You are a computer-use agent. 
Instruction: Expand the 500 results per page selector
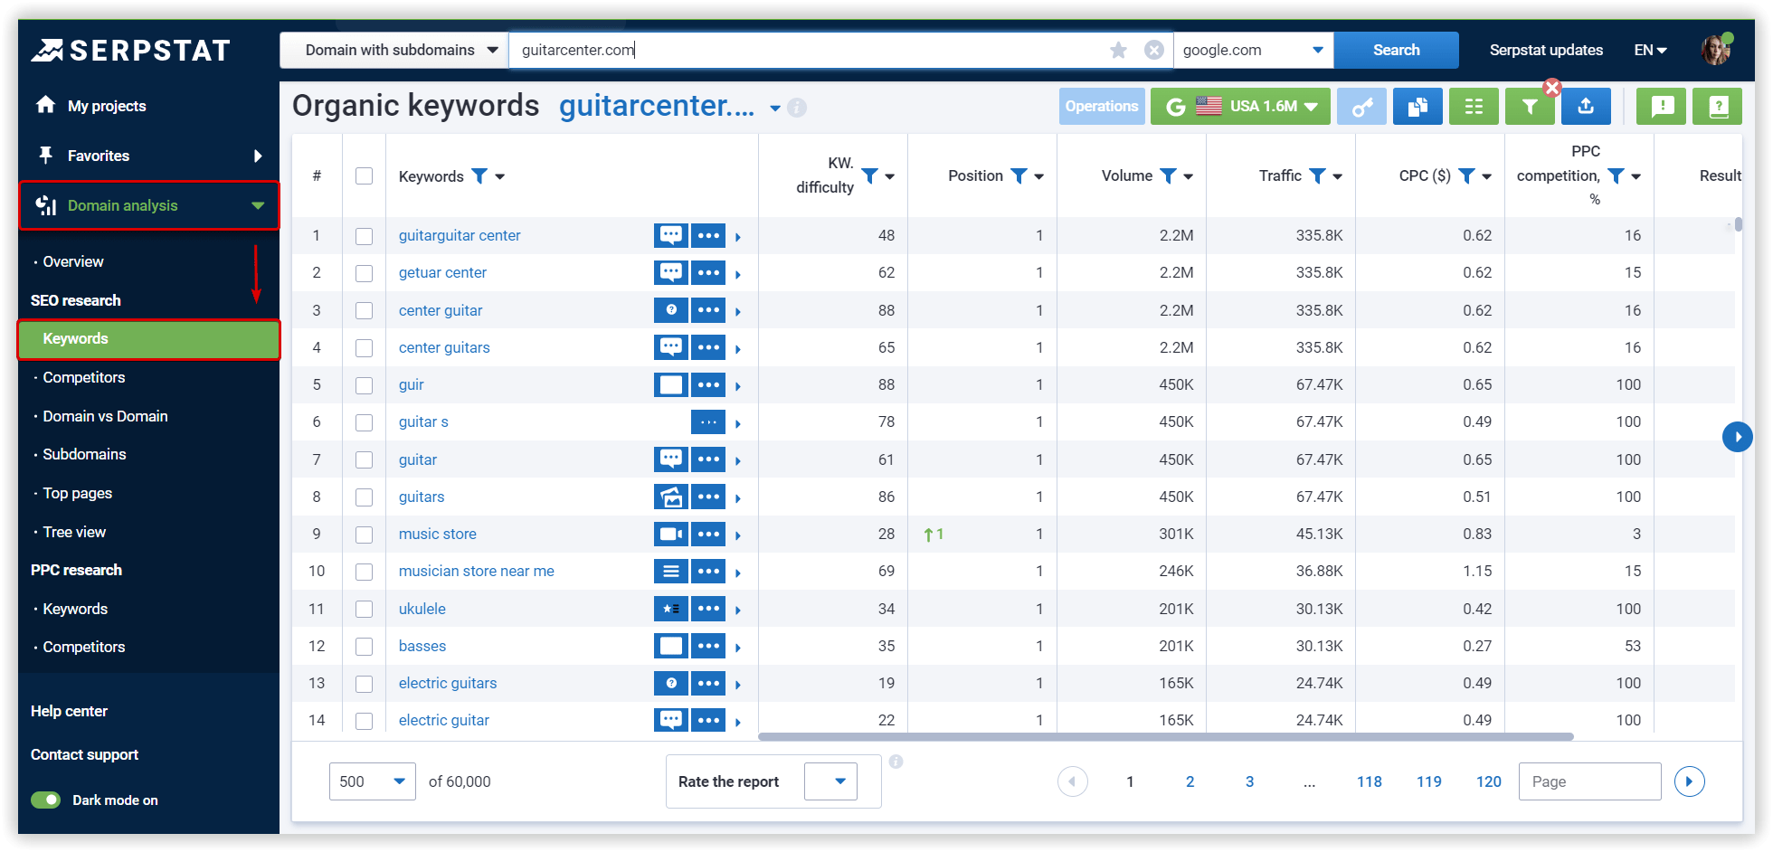[372, 781]
